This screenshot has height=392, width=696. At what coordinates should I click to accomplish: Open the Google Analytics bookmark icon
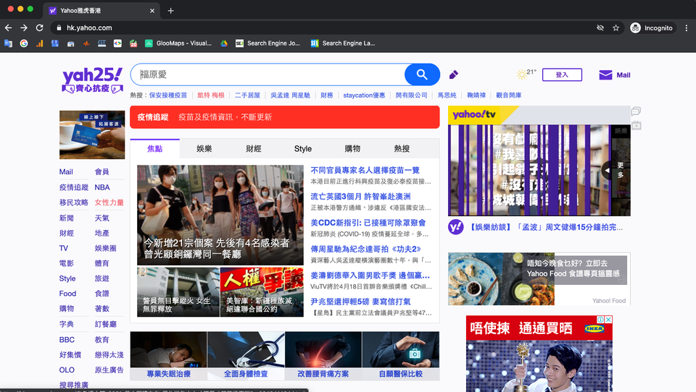39,43
